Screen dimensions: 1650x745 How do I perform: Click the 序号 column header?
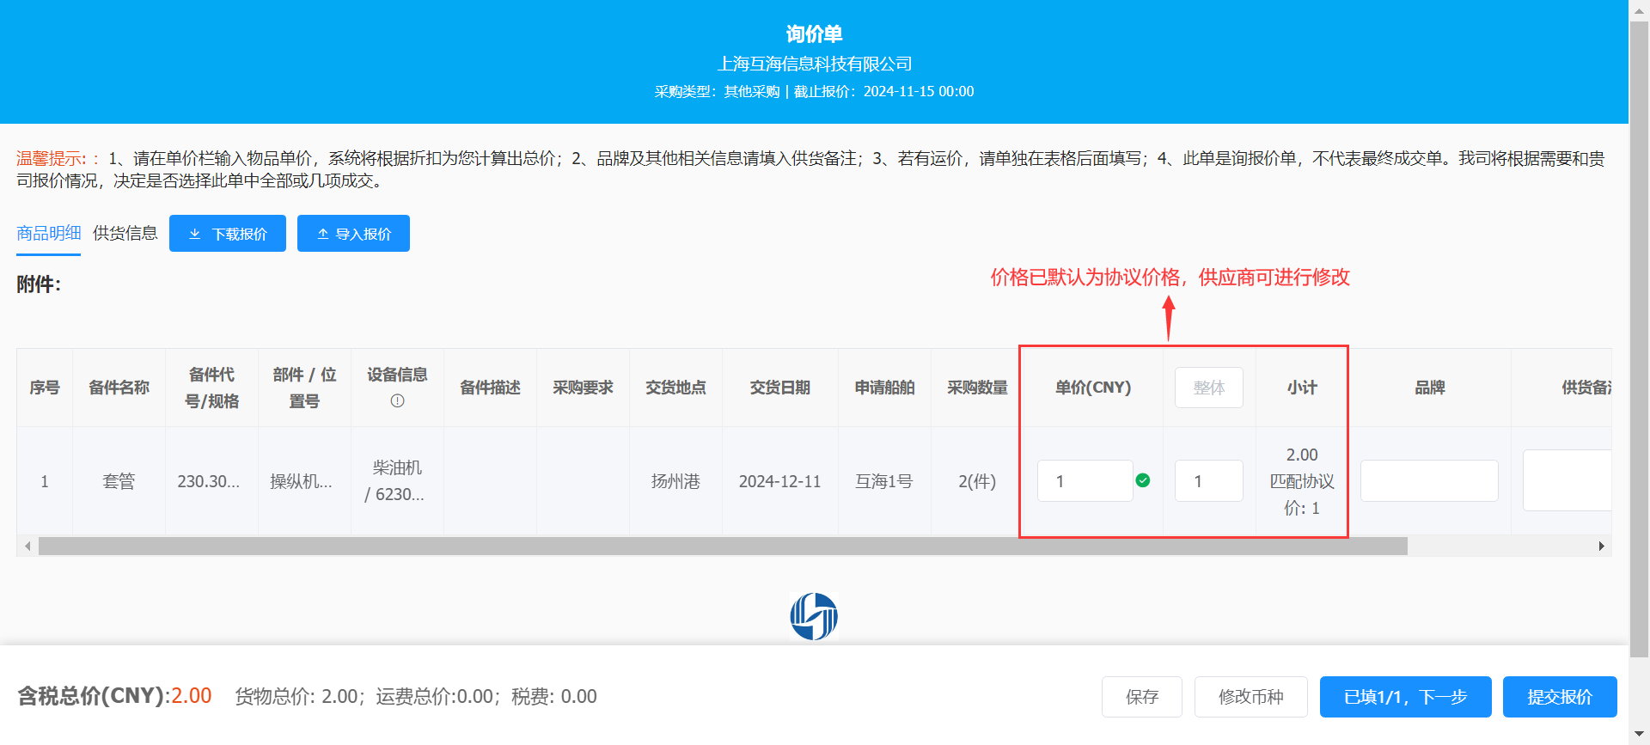45,388
